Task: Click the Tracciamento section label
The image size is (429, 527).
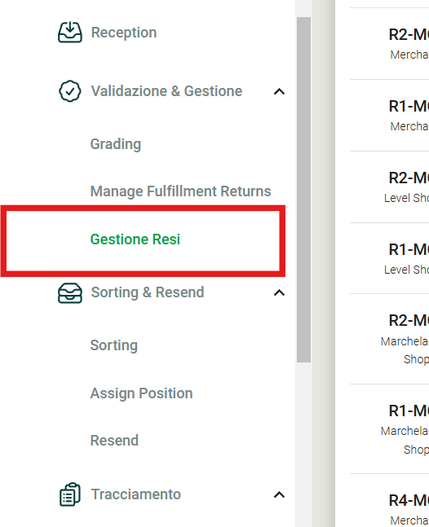Action: tap(136, 494)
